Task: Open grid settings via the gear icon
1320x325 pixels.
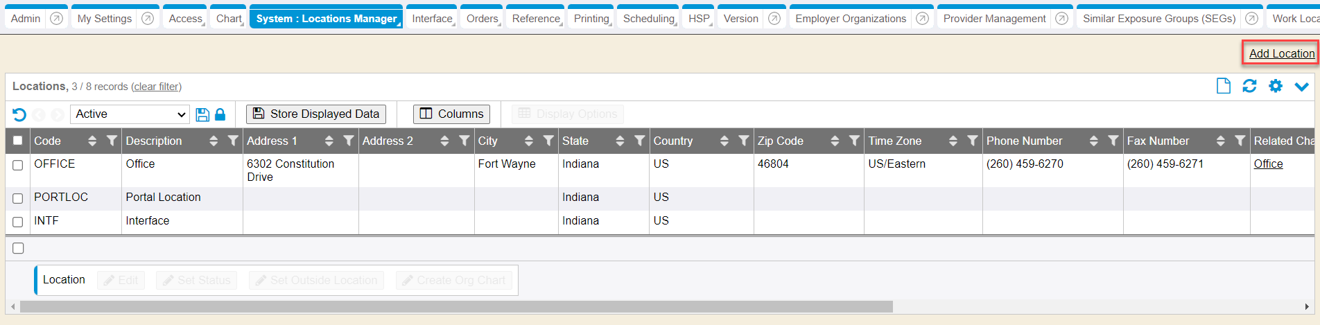Action: click(x=1276, y=86)
